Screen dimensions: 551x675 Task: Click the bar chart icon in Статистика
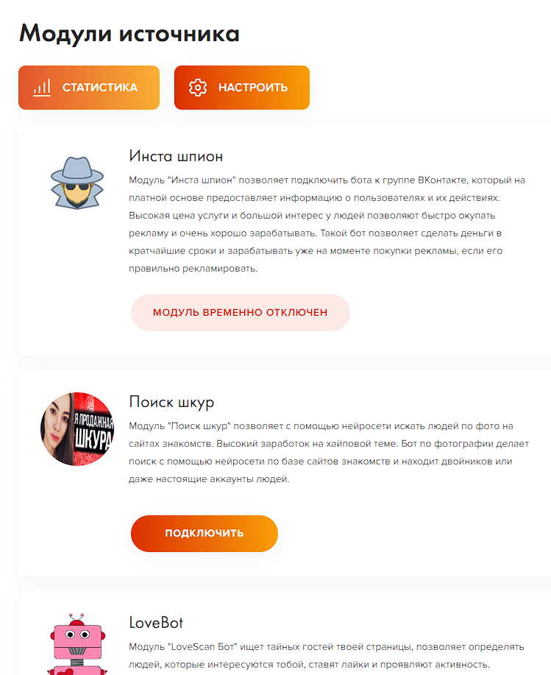[42, 88]
